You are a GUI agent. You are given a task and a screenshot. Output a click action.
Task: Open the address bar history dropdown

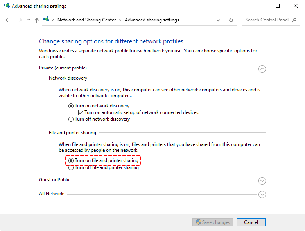[x=218, y=20]
